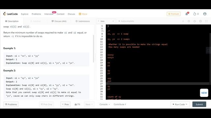Open the Interview menu
211x118 pixels.
49,14
